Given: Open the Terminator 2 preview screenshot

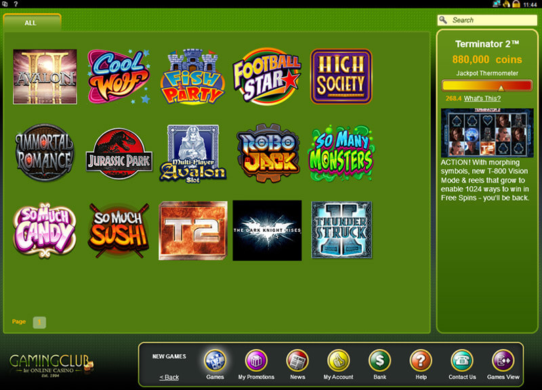Looking at the screenshot, I should pyautogui.click(x=487, y=132).
